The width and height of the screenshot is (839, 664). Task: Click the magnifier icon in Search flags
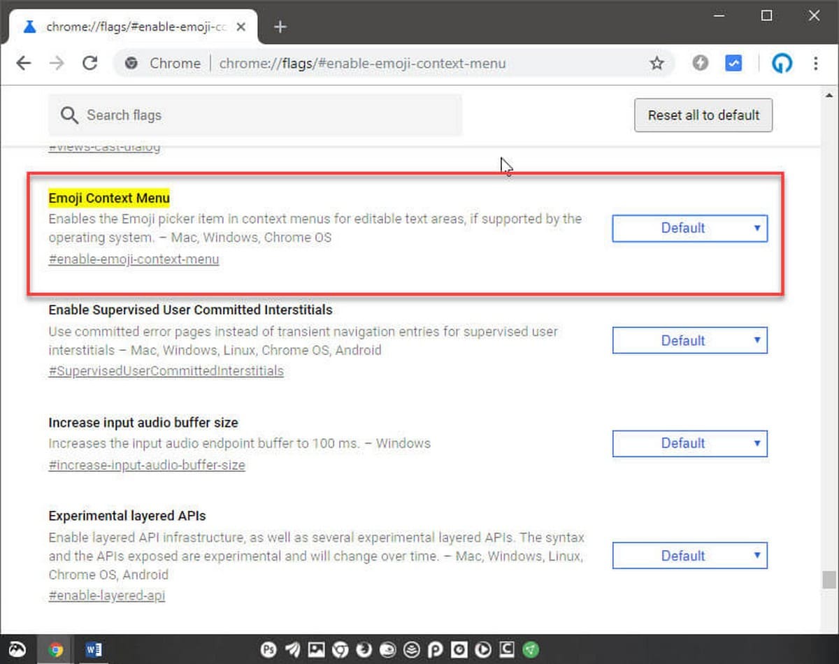69,115
